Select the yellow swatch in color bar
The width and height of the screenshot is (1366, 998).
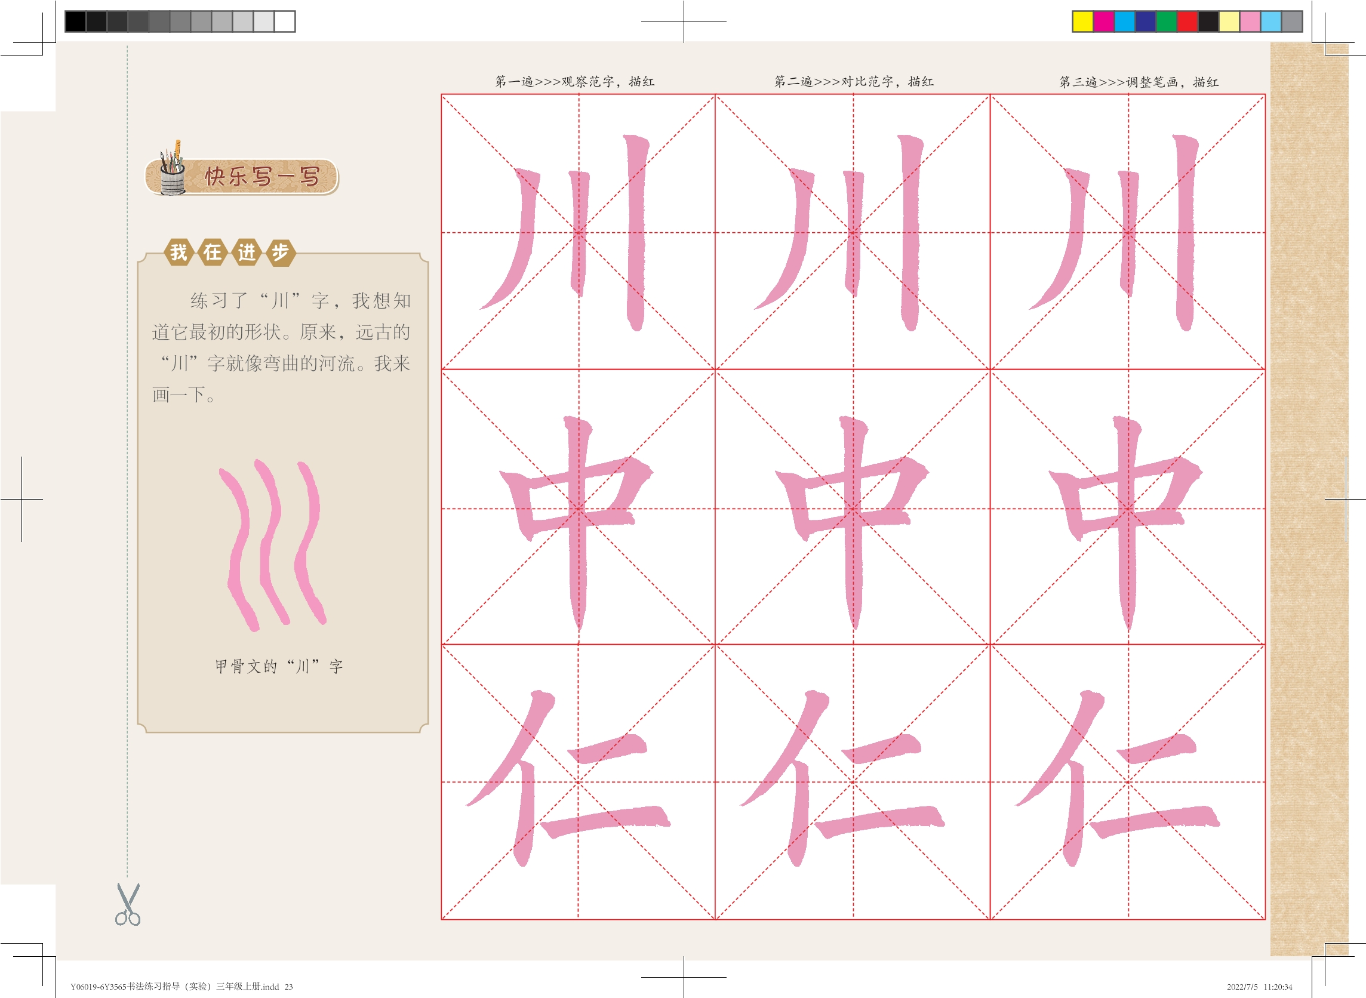1082,21
